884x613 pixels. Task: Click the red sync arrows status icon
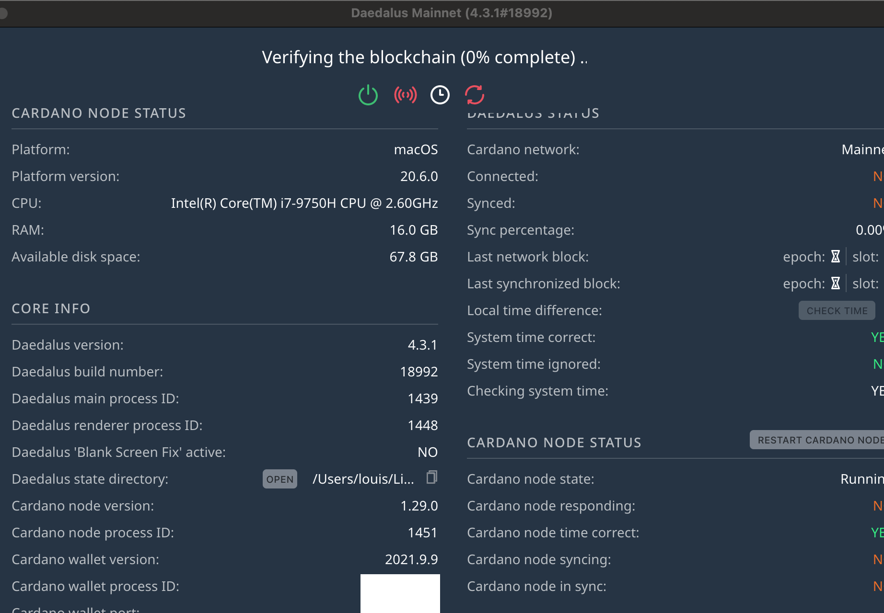[475, 95]
